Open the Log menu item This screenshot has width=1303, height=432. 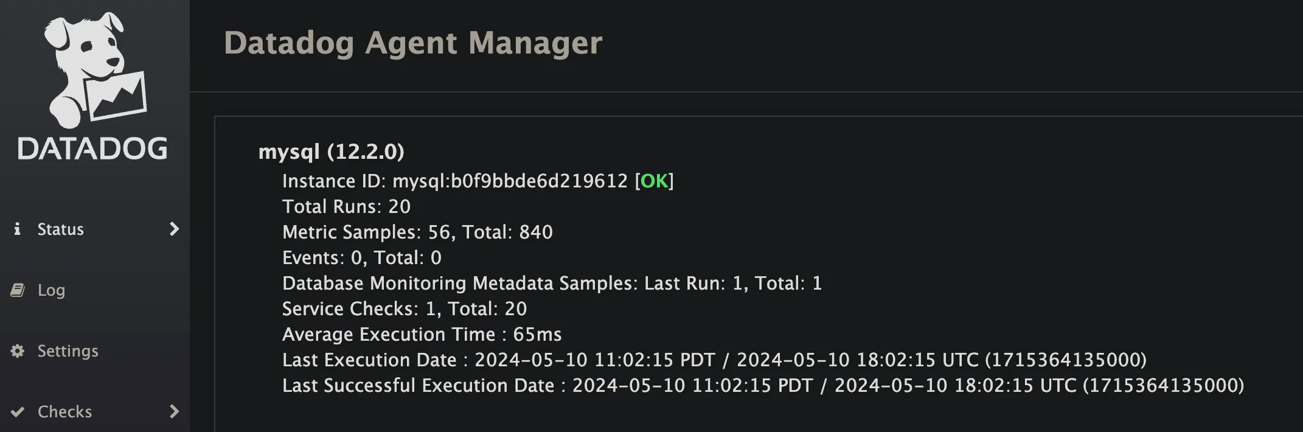pyautogui.click(x=51, y=290)
